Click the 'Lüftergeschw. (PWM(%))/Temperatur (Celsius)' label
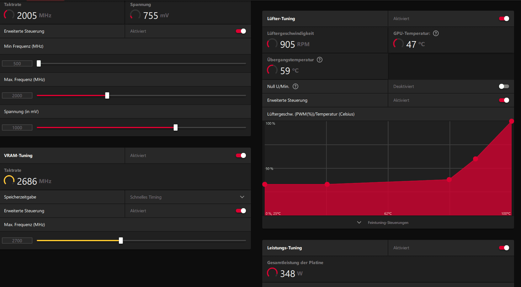The width and height of the screenshot is (521, 287). [311, 114]
